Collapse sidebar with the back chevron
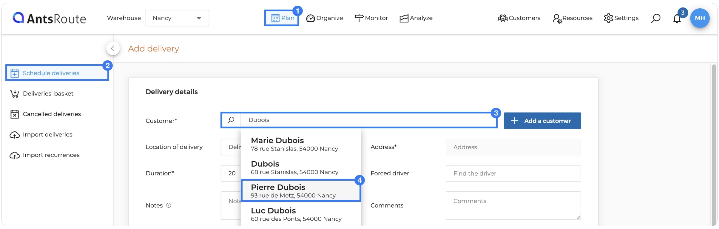 [x=113, y=48]
